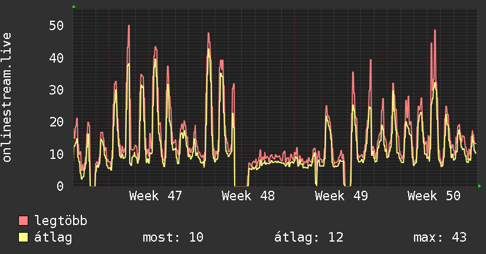
Task: Click the Week 50 axis label
Action: (x=434, y=196)
